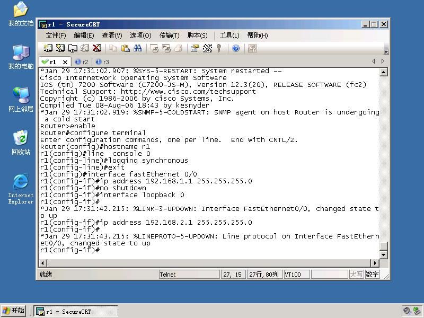Image resolution: width=424 pixels, height=318 pixels.
Task: Click the last toolbar icon after Help
Action: click(x=252, y=48)
